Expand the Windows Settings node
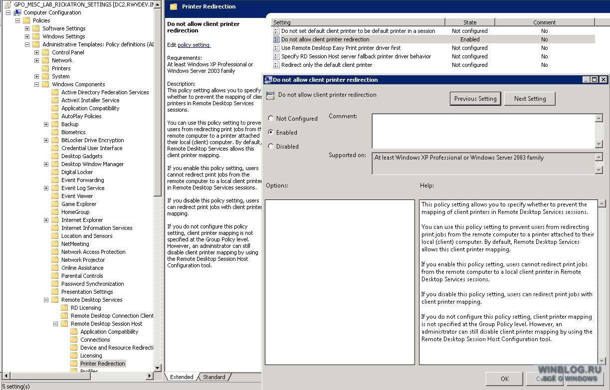 click(27, 36)
